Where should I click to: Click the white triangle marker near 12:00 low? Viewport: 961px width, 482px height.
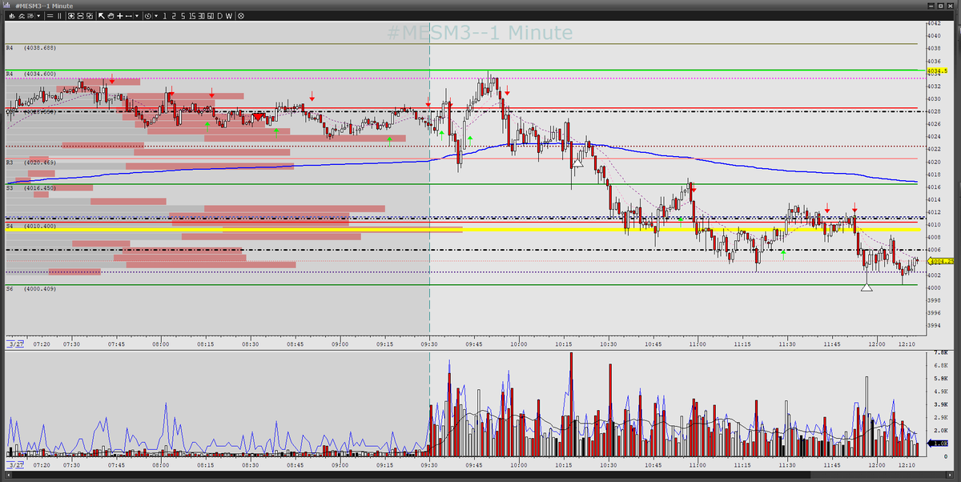[x=867, y=286]
